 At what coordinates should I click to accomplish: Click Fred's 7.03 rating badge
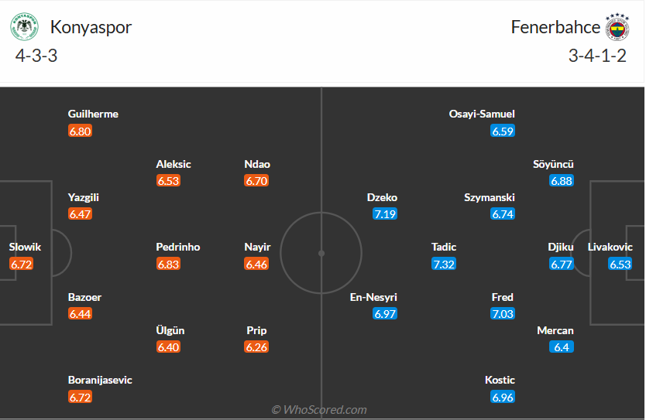point(503,314)
